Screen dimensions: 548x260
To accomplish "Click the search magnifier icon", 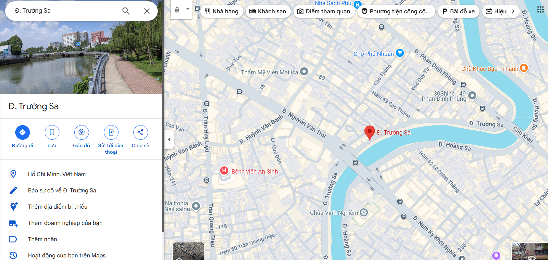I will coord(126,11).
